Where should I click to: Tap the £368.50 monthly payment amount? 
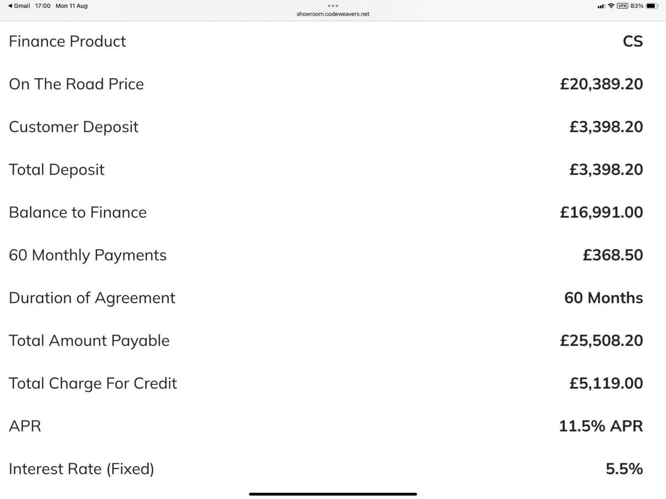point(613,255)
